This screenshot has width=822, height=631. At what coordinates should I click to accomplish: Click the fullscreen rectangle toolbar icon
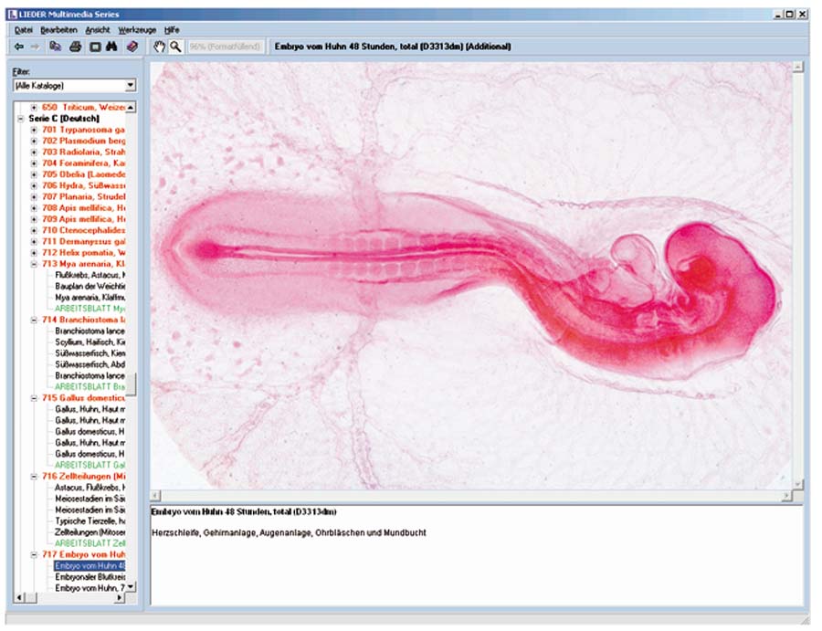94,46
